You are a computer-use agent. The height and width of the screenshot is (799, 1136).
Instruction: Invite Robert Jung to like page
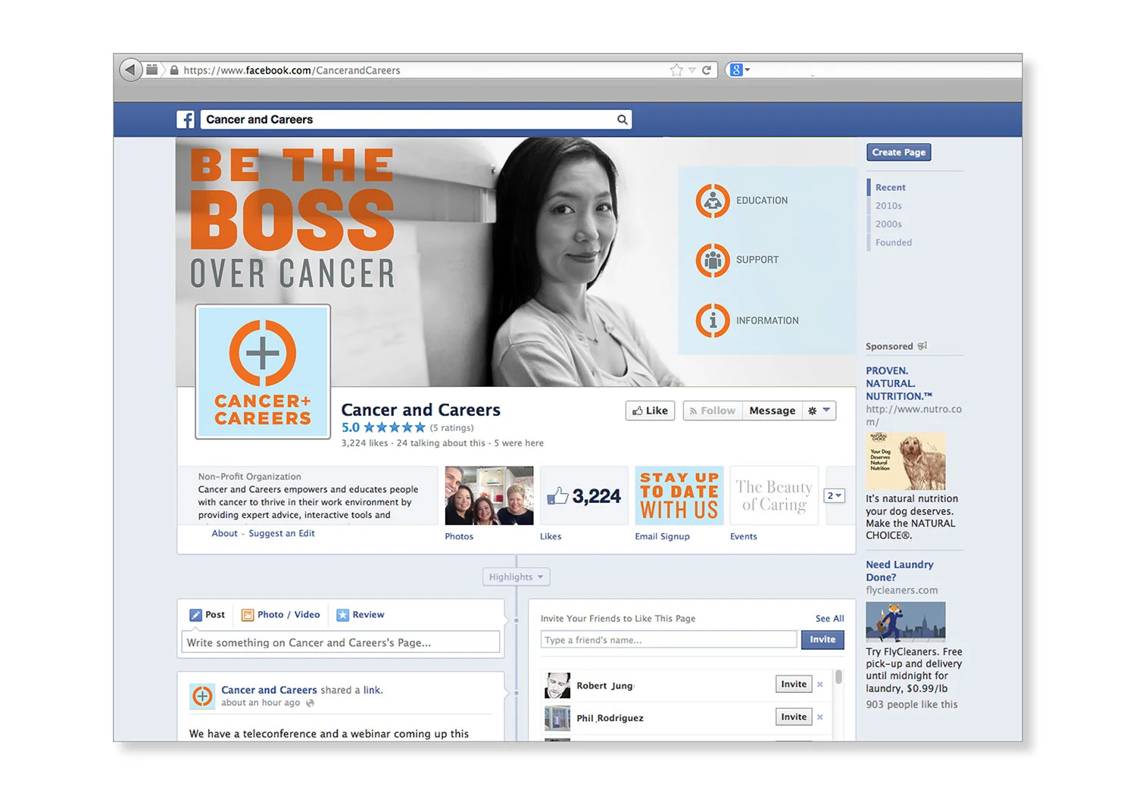coord(794,685)
